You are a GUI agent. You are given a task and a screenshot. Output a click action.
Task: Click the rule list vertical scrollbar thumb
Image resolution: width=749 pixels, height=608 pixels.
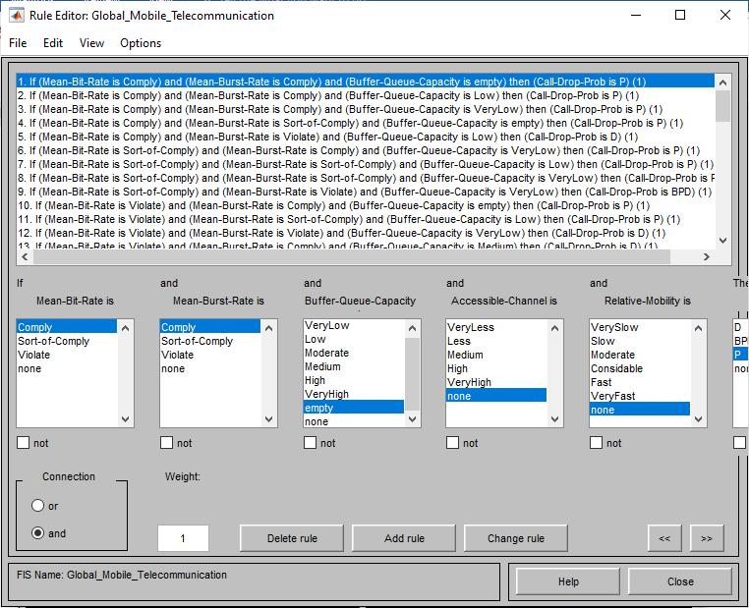tap(722, 105)
